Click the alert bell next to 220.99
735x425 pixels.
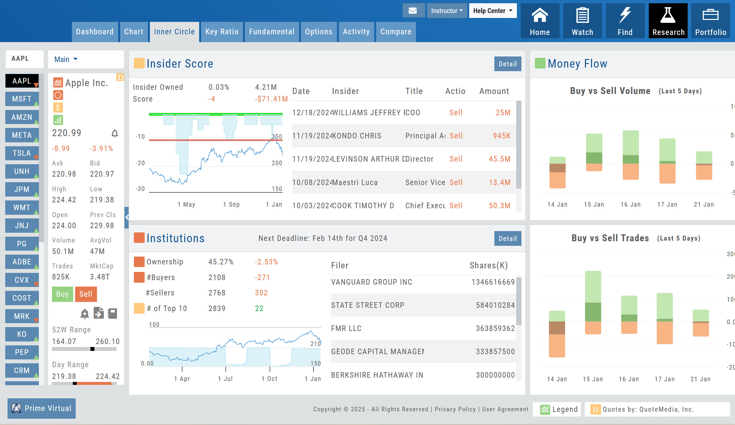(115, 133)
